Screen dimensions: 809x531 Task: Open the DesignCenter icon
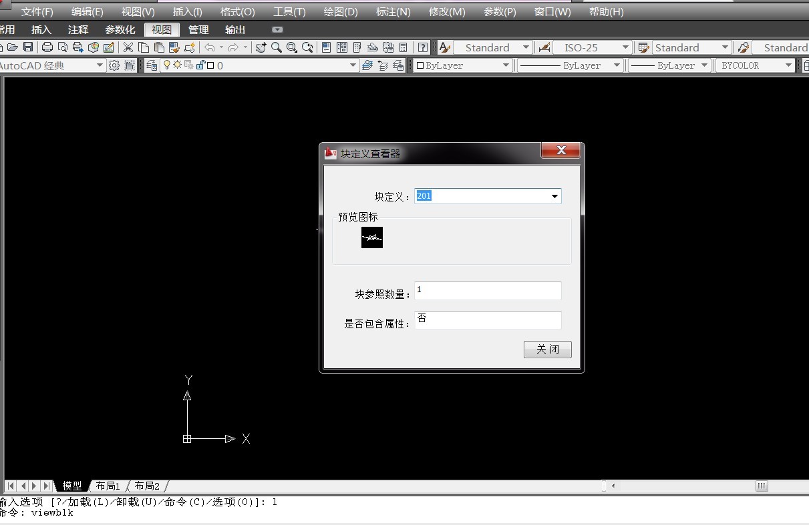click(x=341, y=47)
